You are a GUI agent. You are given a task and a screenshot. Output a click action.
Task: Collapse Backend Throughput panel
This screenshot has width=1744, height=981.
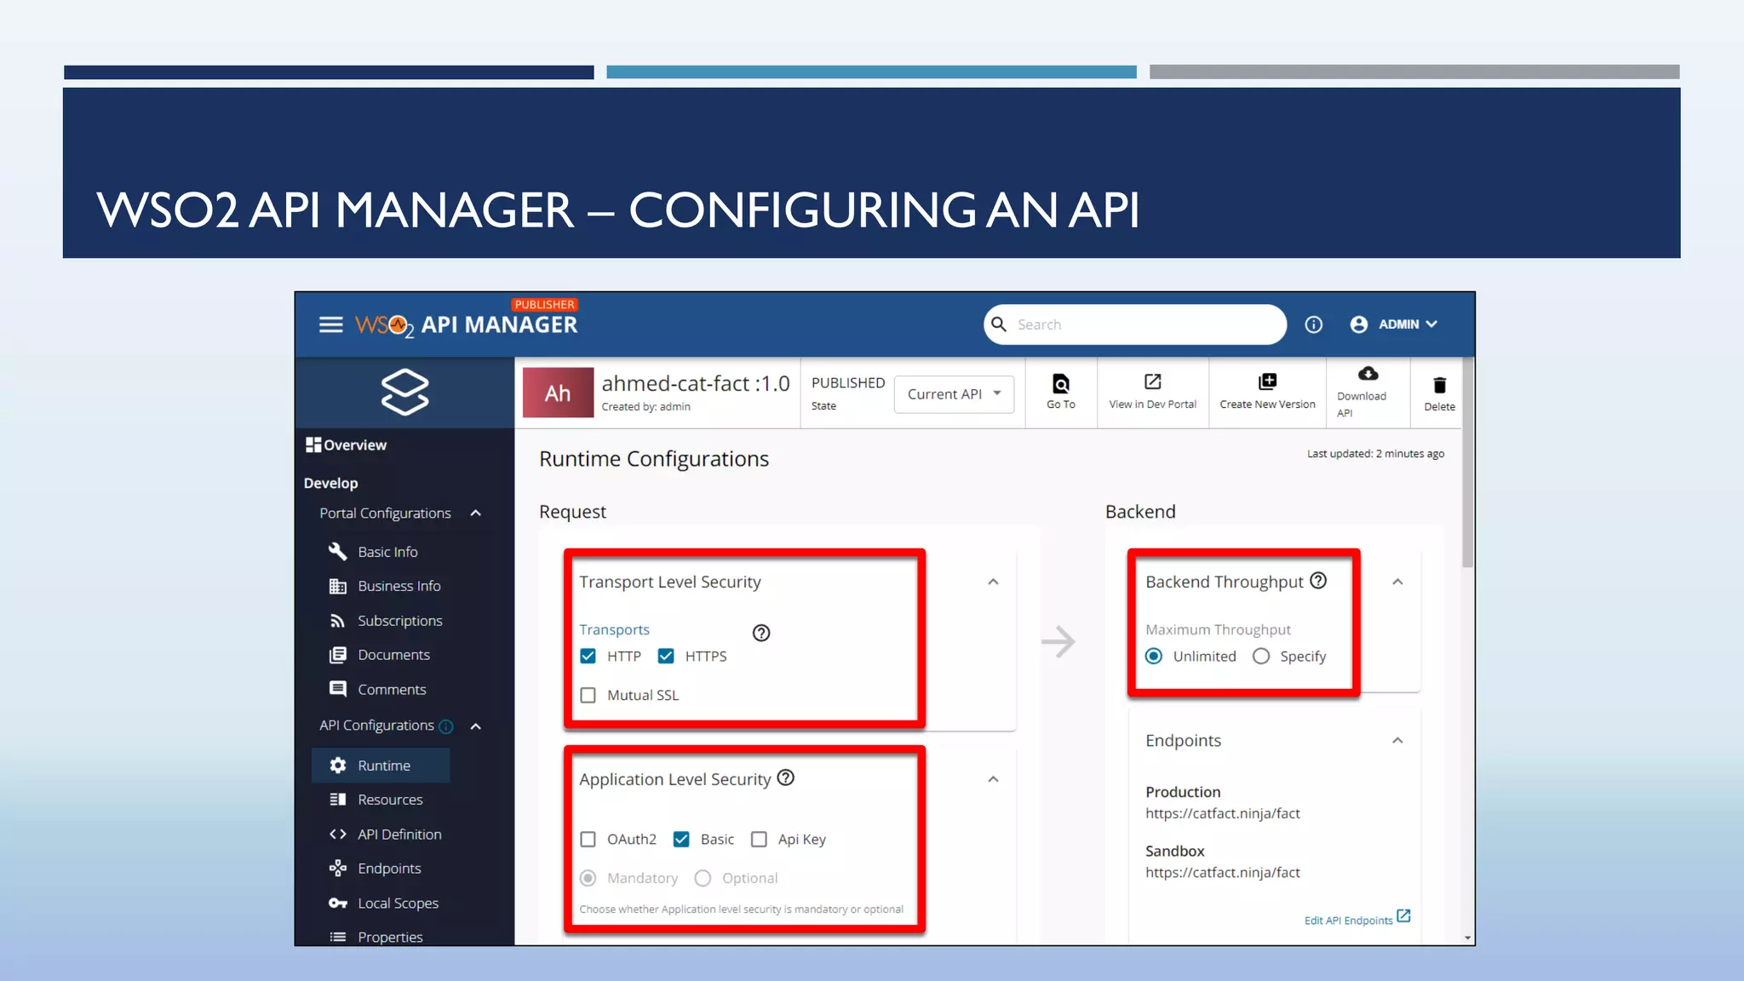point(1397,582)
